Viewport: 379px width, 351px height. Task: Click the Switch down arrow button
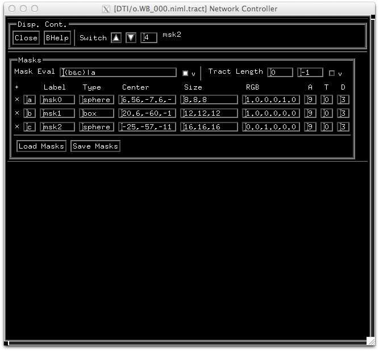tap(131, 37)
